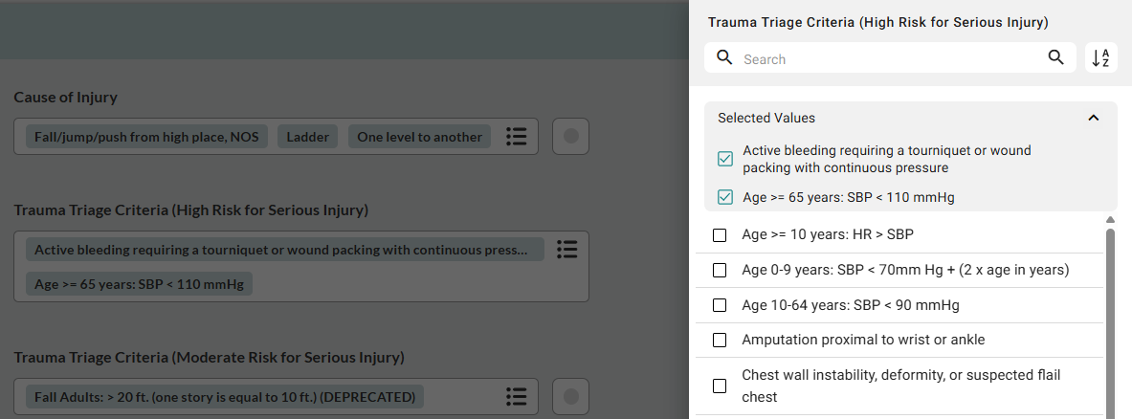Open the Cause of Injury list icon

517,137
